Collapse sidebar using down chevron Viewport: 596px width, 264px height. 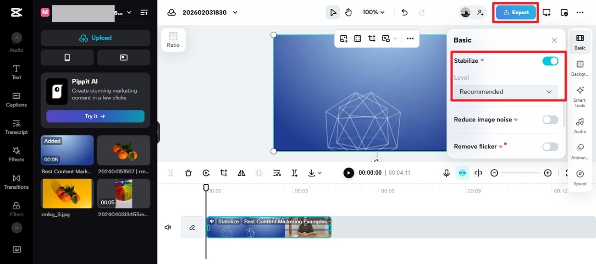click(x=17, y=227)
